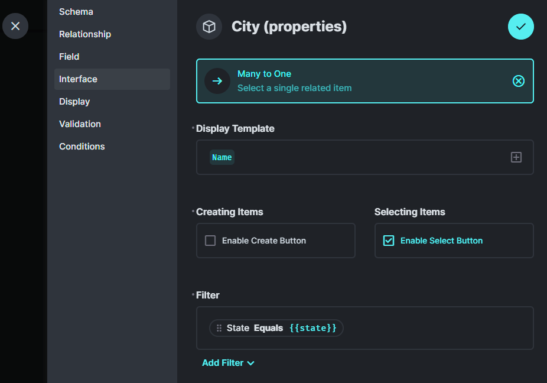Save field with the checkmark button

click(520, 27)
